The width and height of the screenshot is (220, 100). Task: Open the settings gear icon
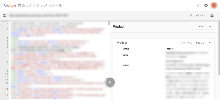[x=212, y=16]
